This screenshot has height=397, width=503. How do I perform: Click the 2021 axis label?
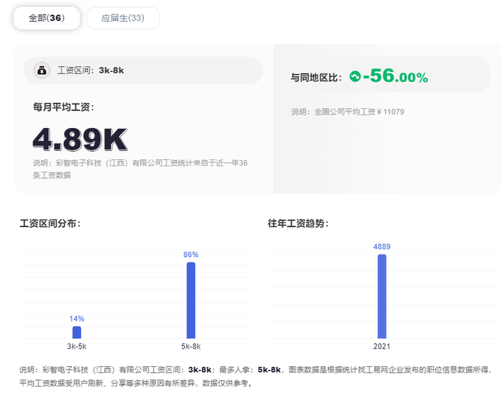(381, 346)
